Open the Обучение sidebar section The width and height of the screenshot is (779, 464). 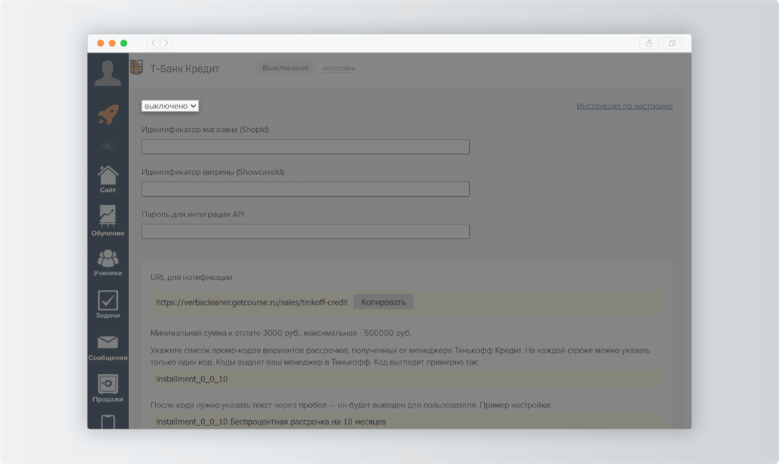[x=108, y=221]
